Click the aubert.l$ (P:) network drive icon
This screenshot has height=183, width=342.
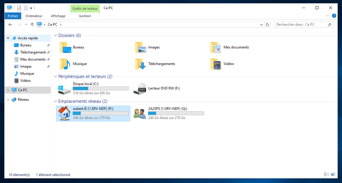pos(64,114)
